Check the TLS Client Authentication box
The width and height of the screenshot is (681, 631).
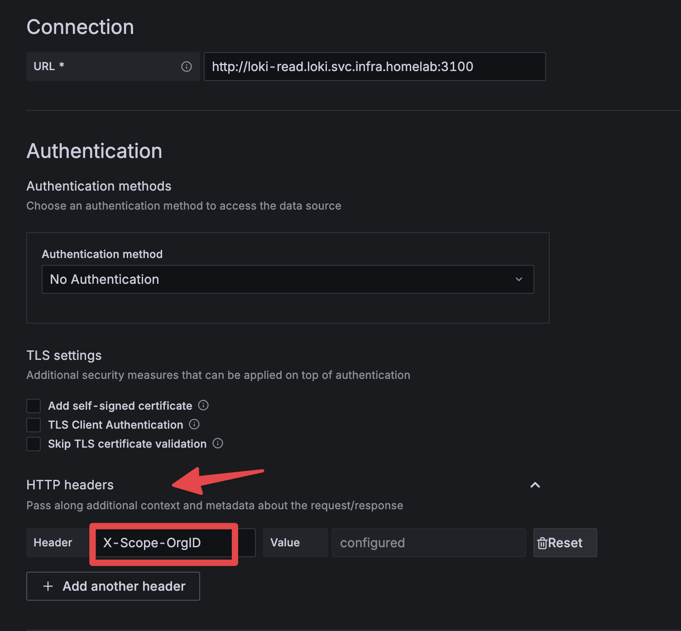click(x=34, y=425)
